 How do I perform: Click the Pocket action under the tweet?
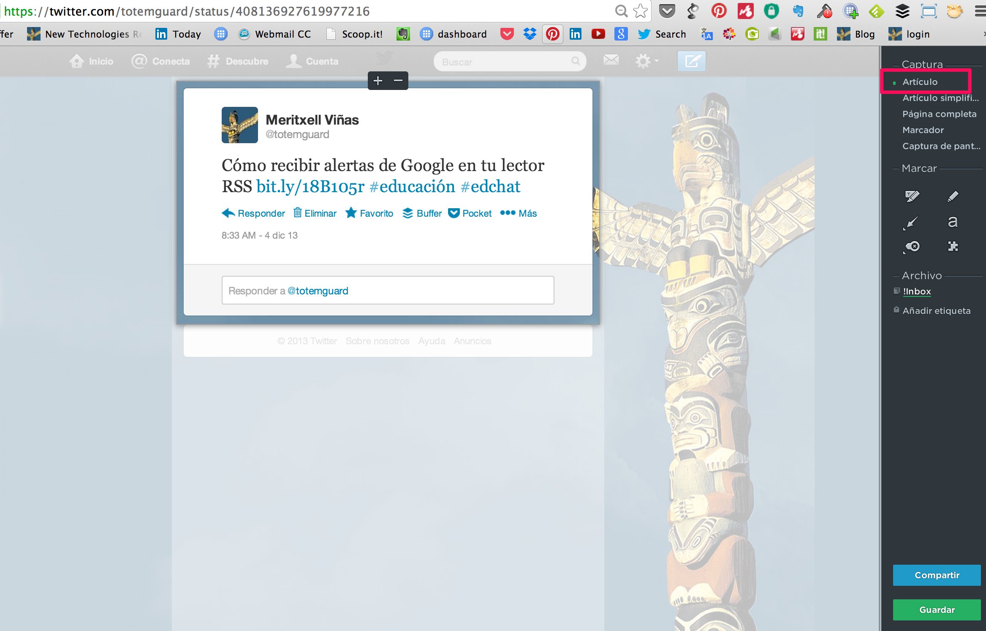pyautogui.click(x=470, y=213)
